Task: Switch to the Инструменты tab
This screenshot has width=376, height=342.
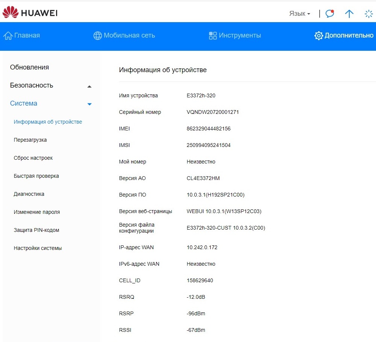Action: [x=240, y=35]
